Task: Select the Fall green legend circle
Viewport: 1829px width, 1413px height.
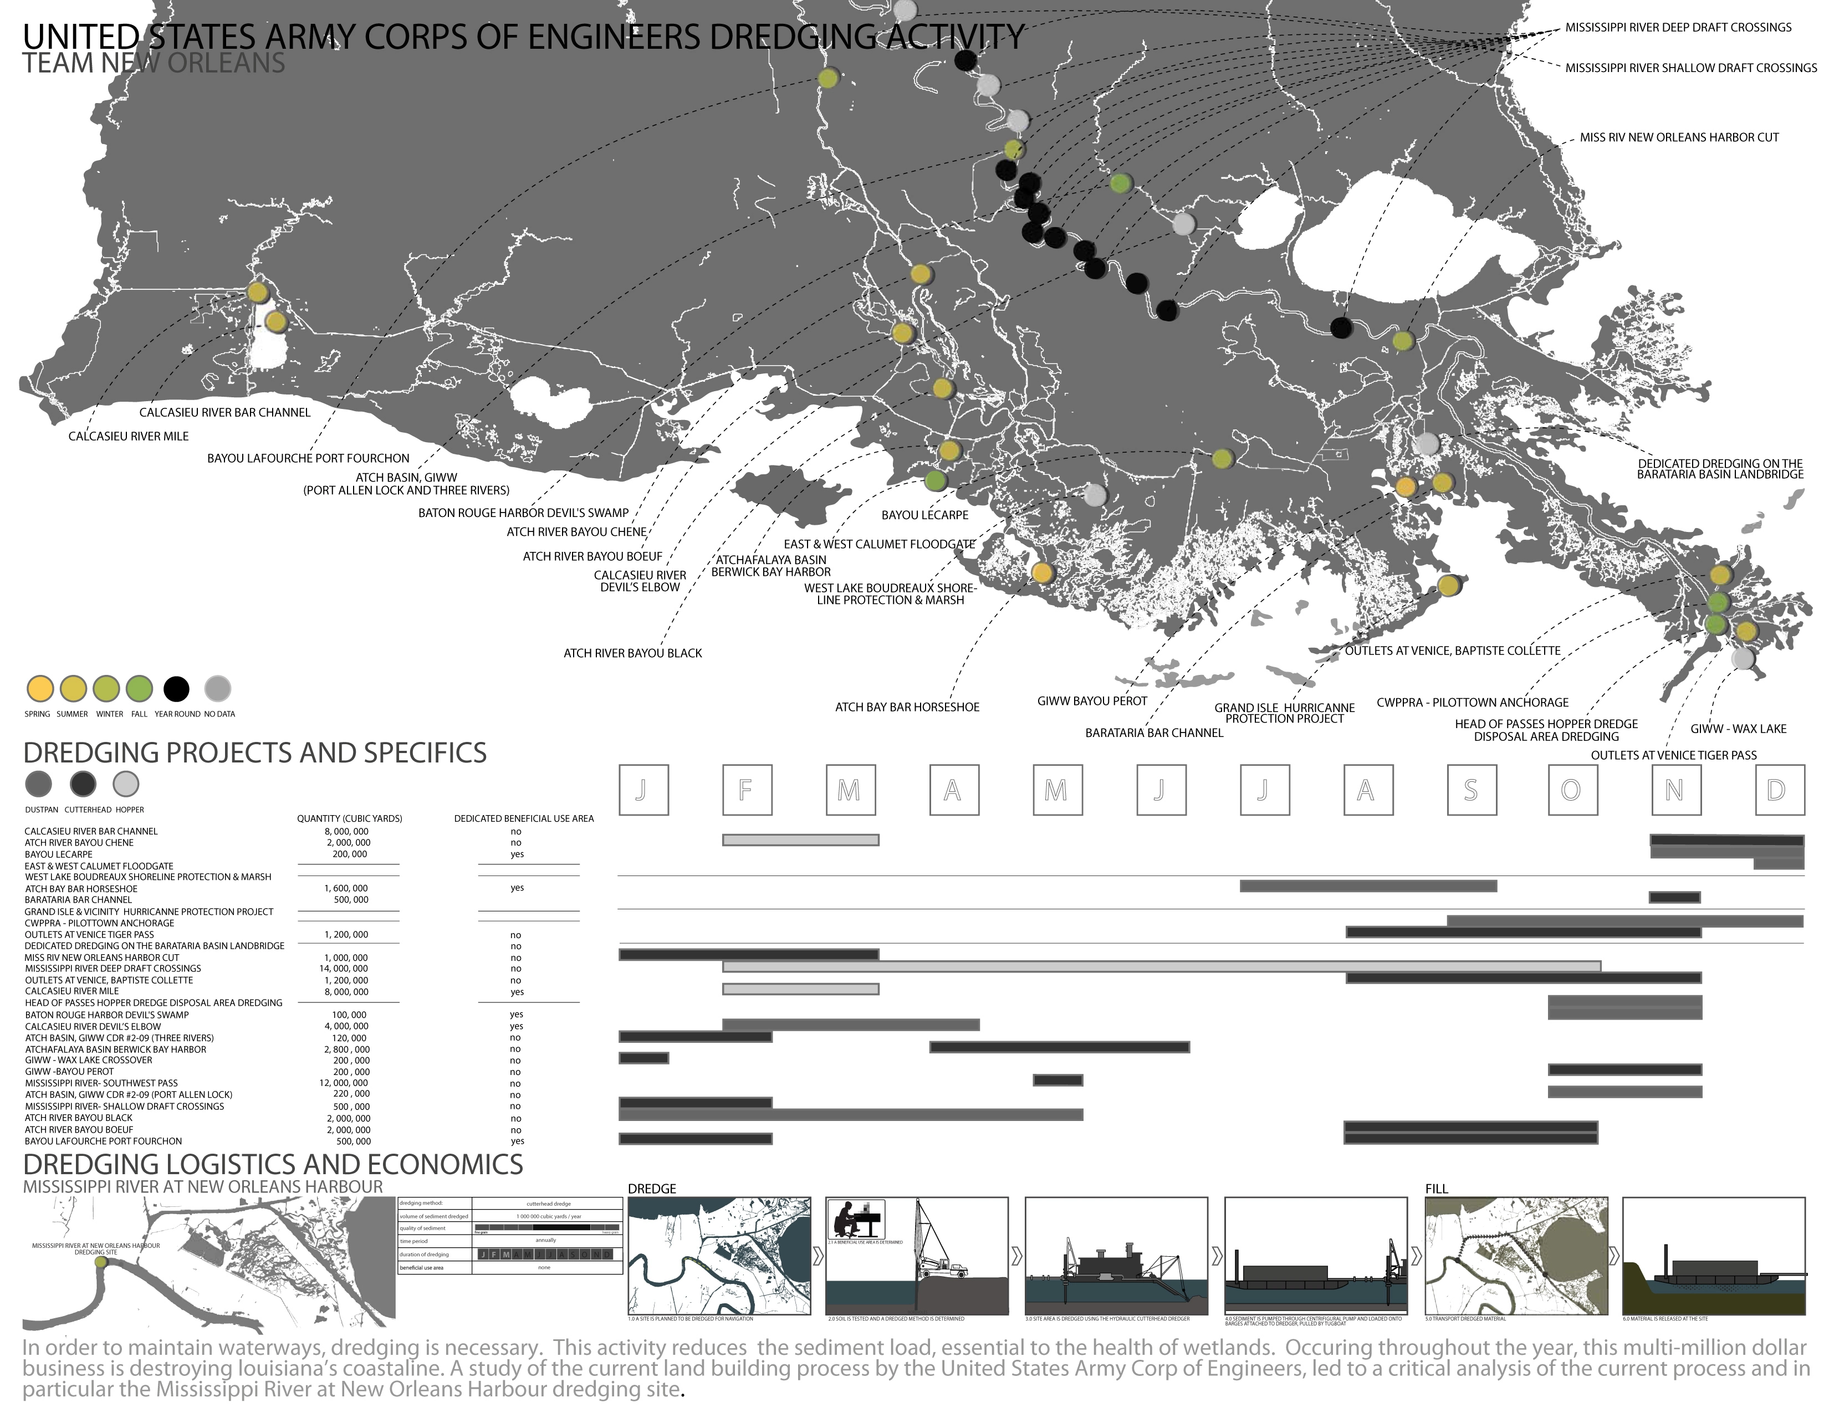Action: point(140,689)
